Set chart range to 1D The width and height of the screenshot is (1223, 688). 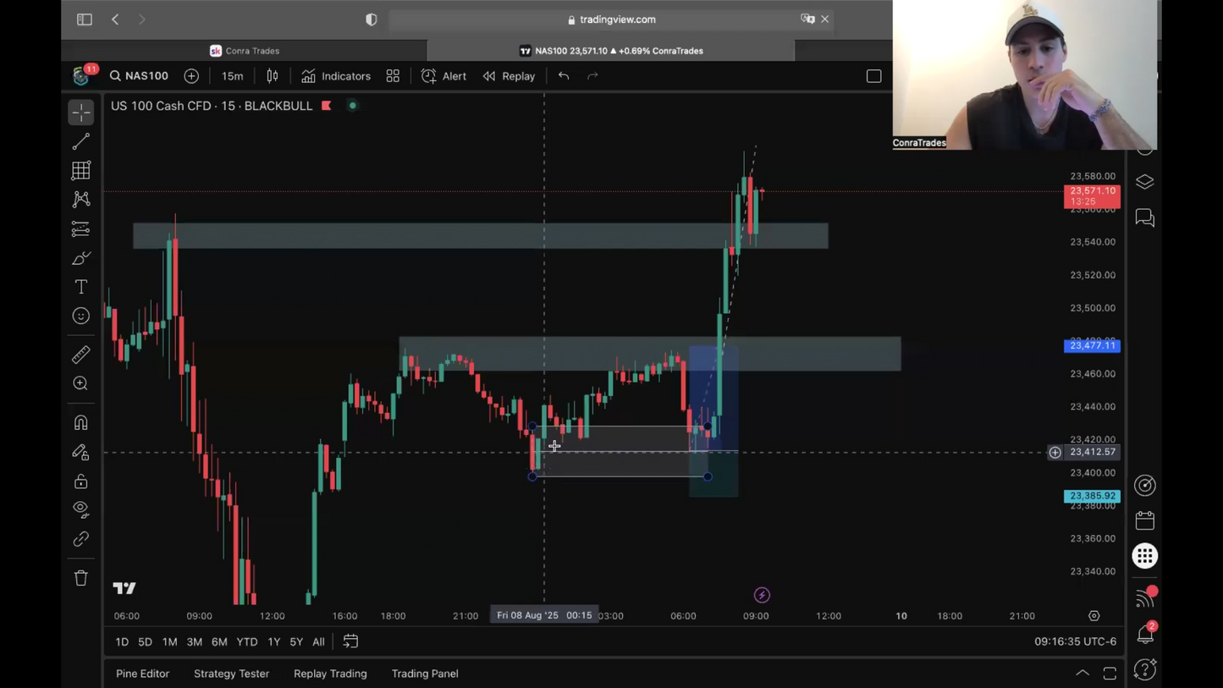pos(122,641)
